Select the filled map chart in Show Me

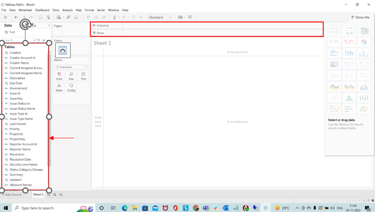(349, 42)
